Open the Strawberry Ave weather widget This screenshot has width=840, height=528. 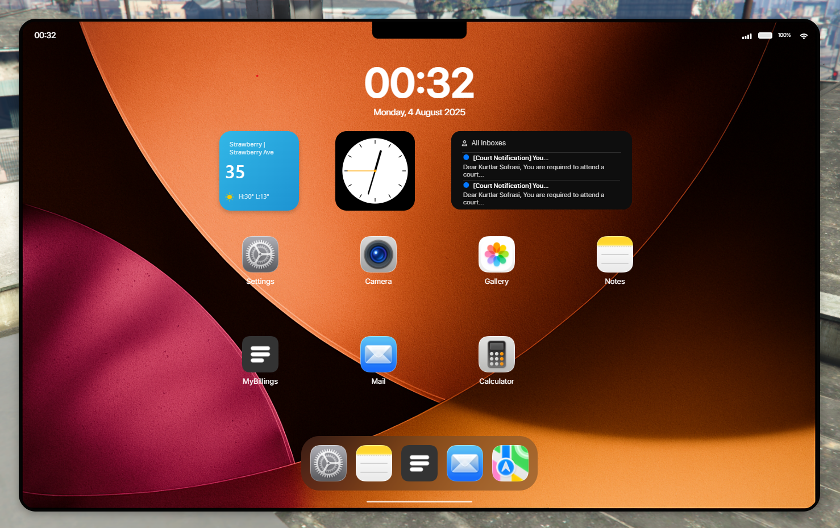[x=259, y=171]
